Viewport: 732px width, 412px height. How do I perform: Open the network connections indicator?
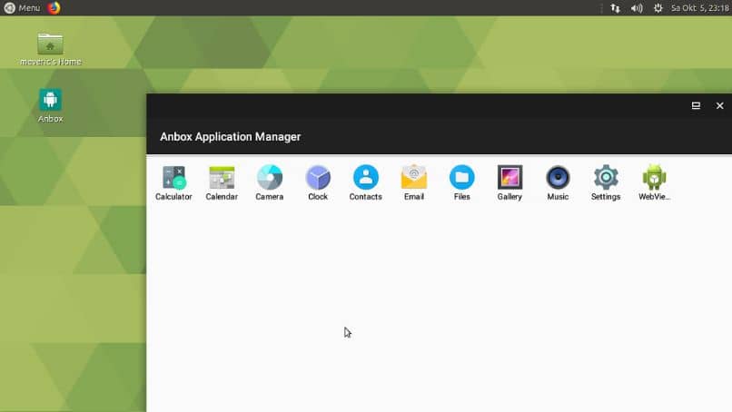click(615, 8)
